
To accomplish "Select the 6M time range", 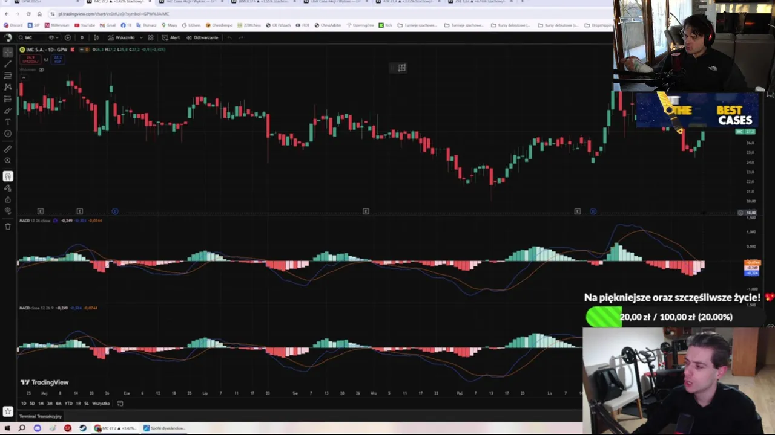I will [x=59, y=404].
